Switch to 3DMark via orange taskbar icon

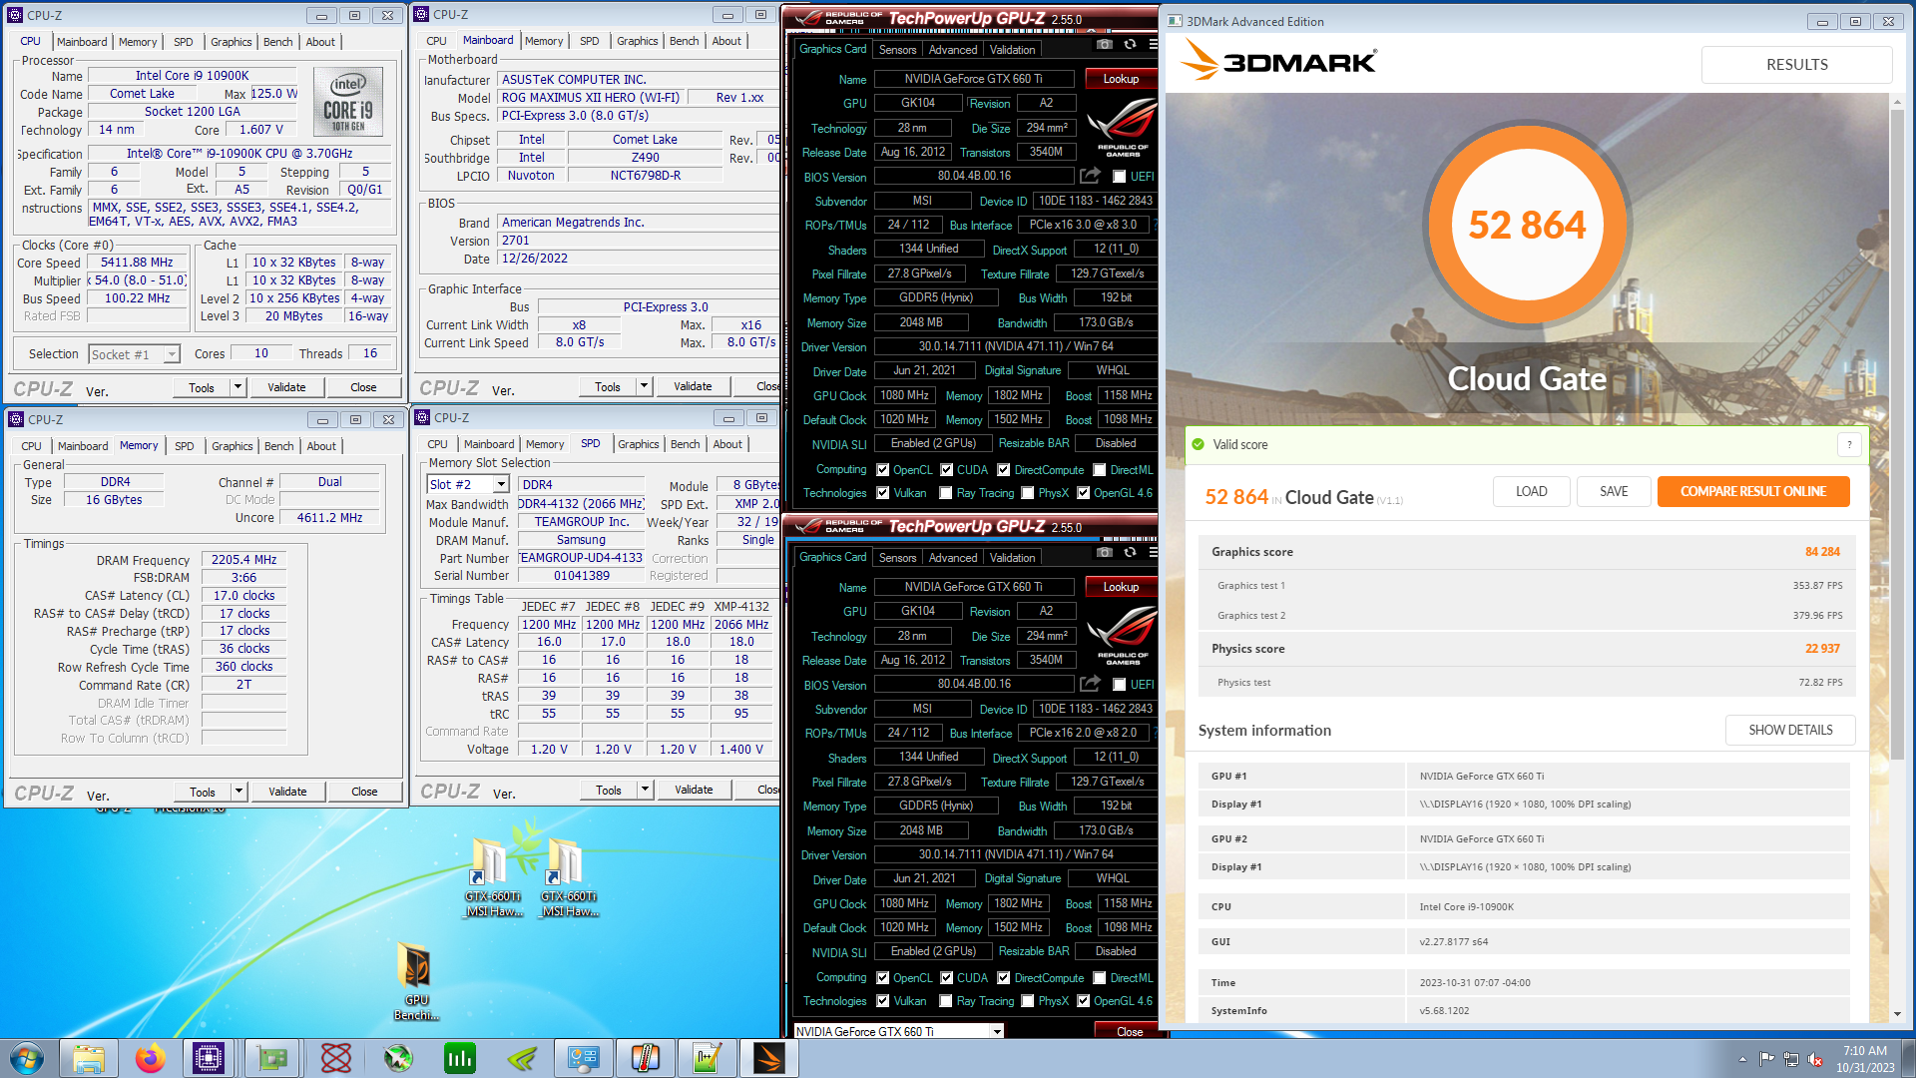pos(769,1057)
